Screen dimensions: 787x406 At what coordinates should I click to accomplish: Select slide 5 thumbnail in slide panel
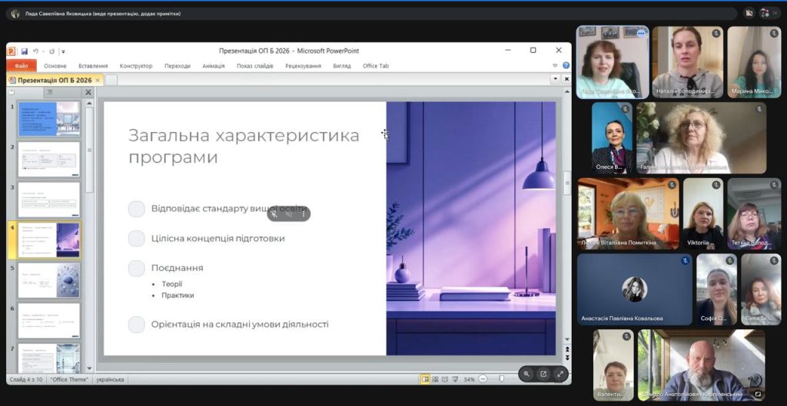click(x=48, y=280)
